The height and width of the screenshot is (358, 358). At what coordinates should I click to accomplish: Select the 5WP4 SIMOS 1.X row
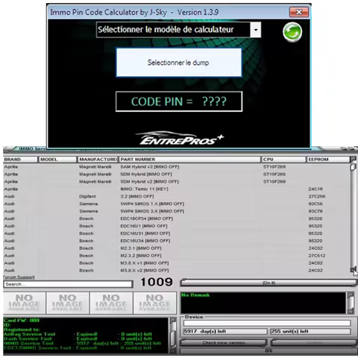(177, 204)
